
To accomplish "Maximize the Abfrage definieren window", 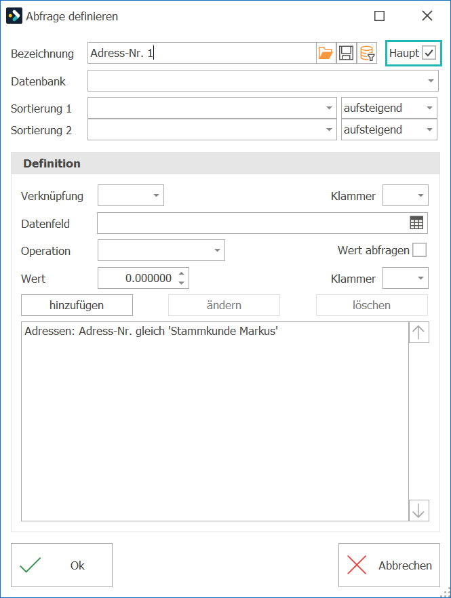I will pyautogui.click(x=379, y=16).
